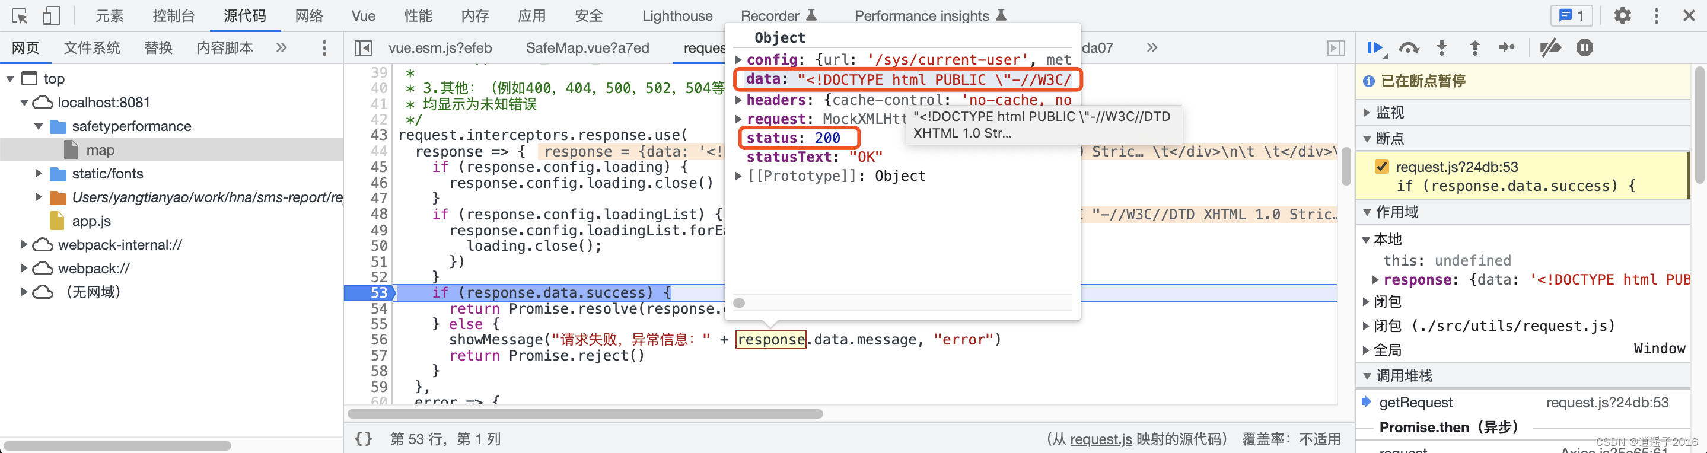Expand the webpack-internal:// node
This screenshot has height=453, width=1707.
(24, 245)
